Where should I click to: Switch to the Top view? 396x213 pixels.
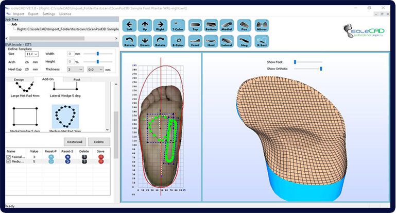pyautogui.click(x=195, y=26)
